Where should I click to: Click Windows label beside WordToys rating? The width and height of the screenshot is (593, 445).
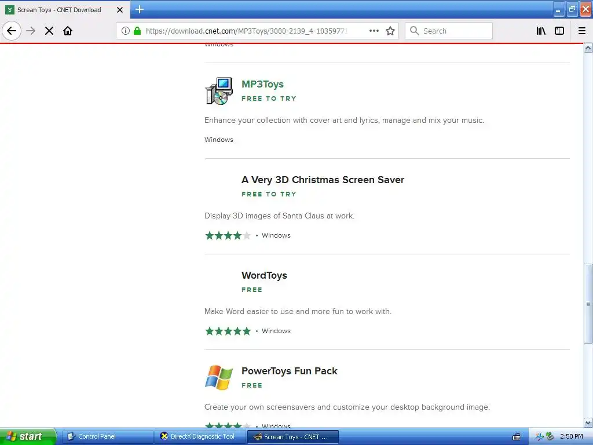[276, 331]
